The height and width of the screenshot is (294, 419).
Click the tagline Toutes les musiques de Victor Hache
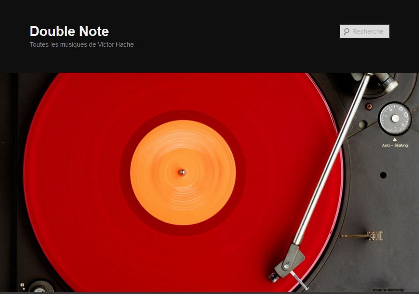[x=81, y=44]
